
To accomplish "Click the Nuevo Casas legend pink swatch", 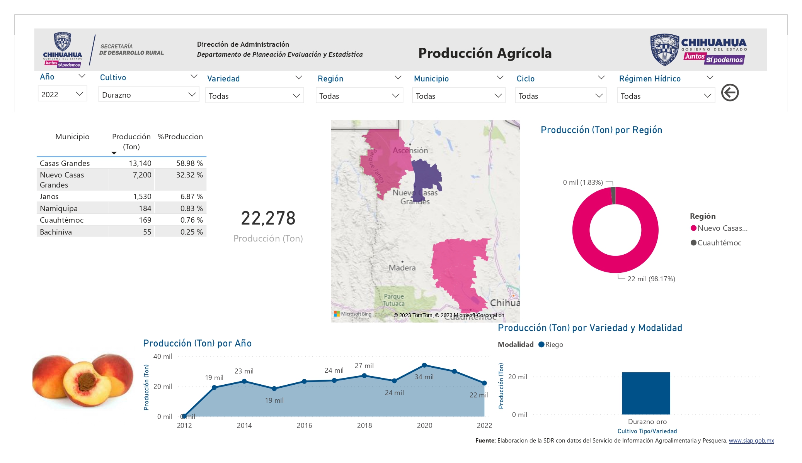I will [693, 228].
